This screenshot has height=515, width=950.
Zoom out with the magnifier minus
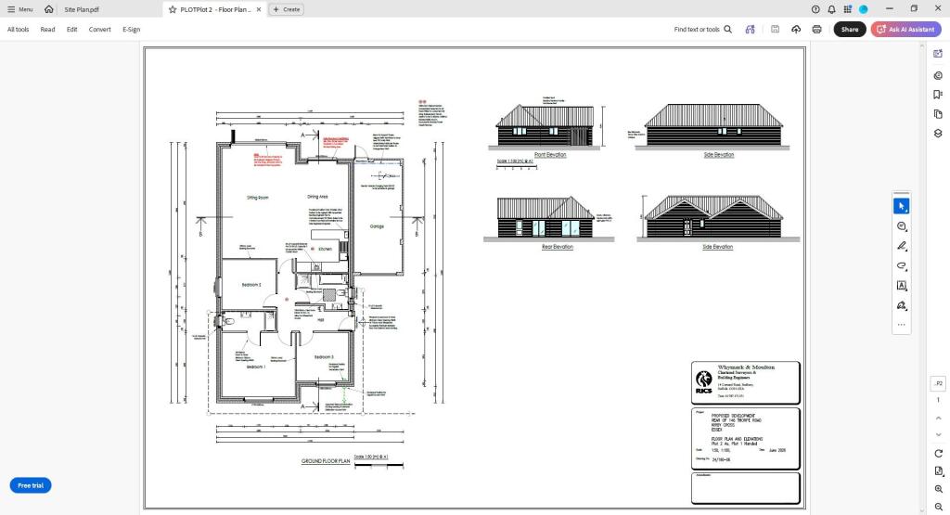(x=939, y=507)
